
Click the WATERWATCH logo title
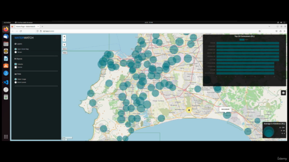[x=24, y=38]
